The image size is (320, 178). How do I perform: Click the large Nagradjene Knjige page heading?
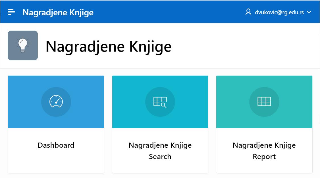(108, 46)
